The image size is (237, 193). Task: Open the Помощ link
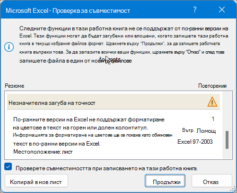tap(206, 131)
